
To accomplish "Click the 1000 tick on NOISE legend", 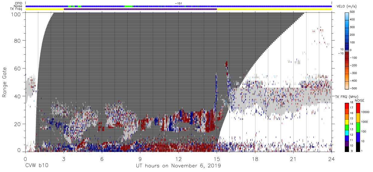I will (364, 122).
